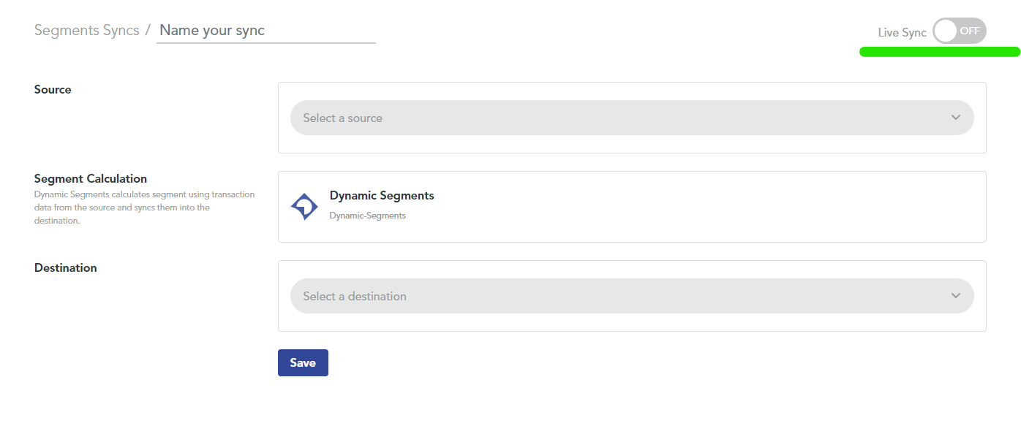Viewport: 1021px width, 445px height.
Task: Click the Live Sync label text
Action: point(902,33)
